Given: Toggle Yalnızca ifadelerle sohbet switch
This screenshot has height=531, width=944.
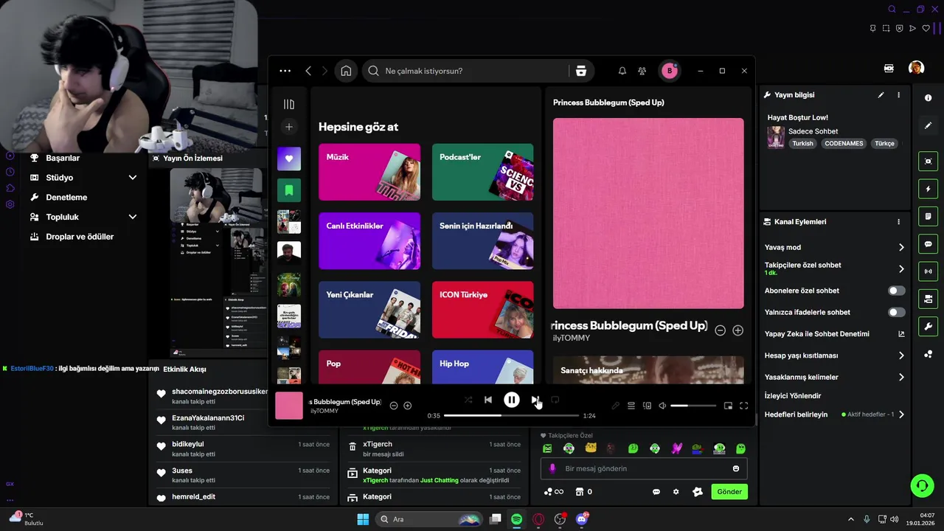Looking at the screenshot, I should (x=896, y=313).
